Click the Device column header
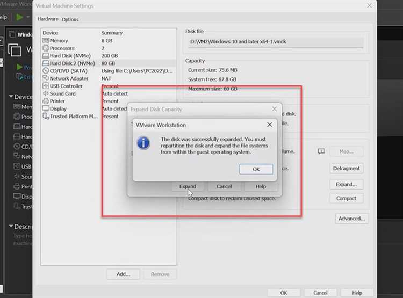This screenshot has width=403, height=298. click(x=51, y=33)
